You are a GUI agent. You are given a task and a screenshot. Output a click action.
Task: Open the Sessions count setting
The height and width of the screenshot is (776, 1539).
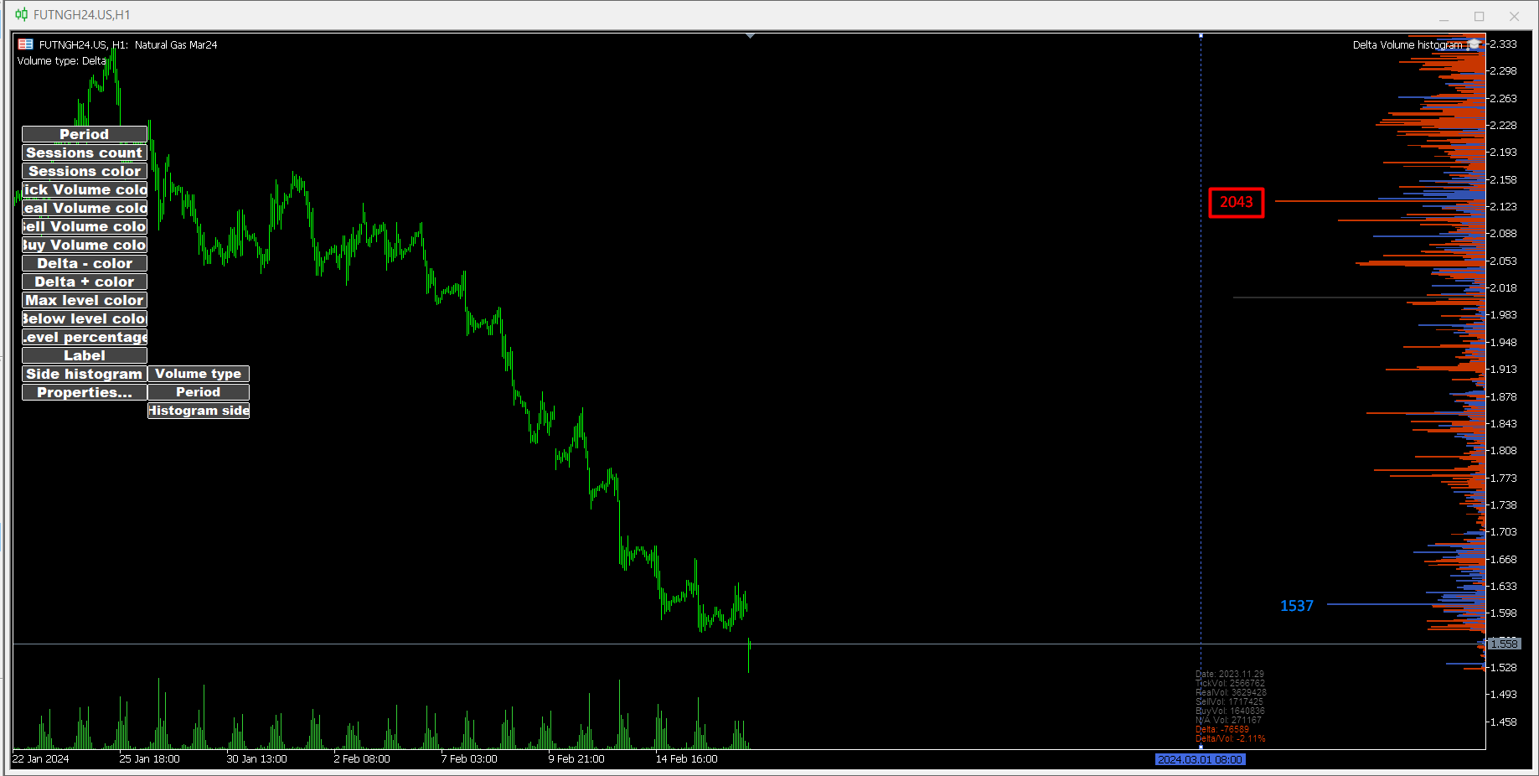pyautogui.click(x=85, y=153)
